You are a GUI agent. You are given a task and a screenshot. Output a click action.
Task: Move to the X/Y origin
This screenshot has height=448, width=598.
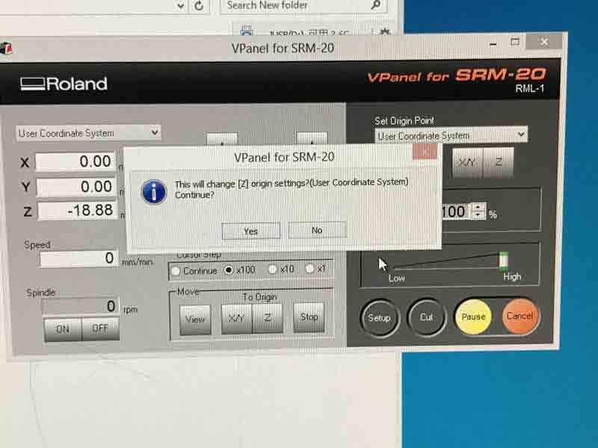(x=236, y=318)
